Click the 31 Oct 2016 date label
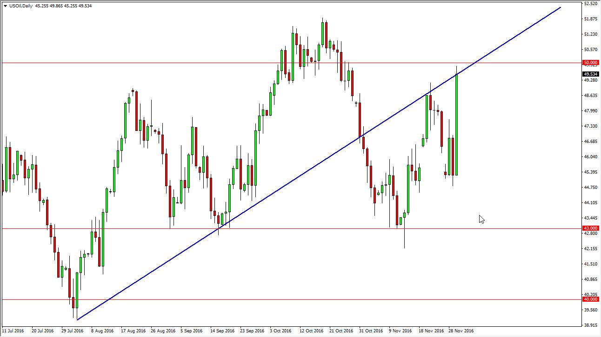Viewport: 601px width, 337px height. (370, 331)
